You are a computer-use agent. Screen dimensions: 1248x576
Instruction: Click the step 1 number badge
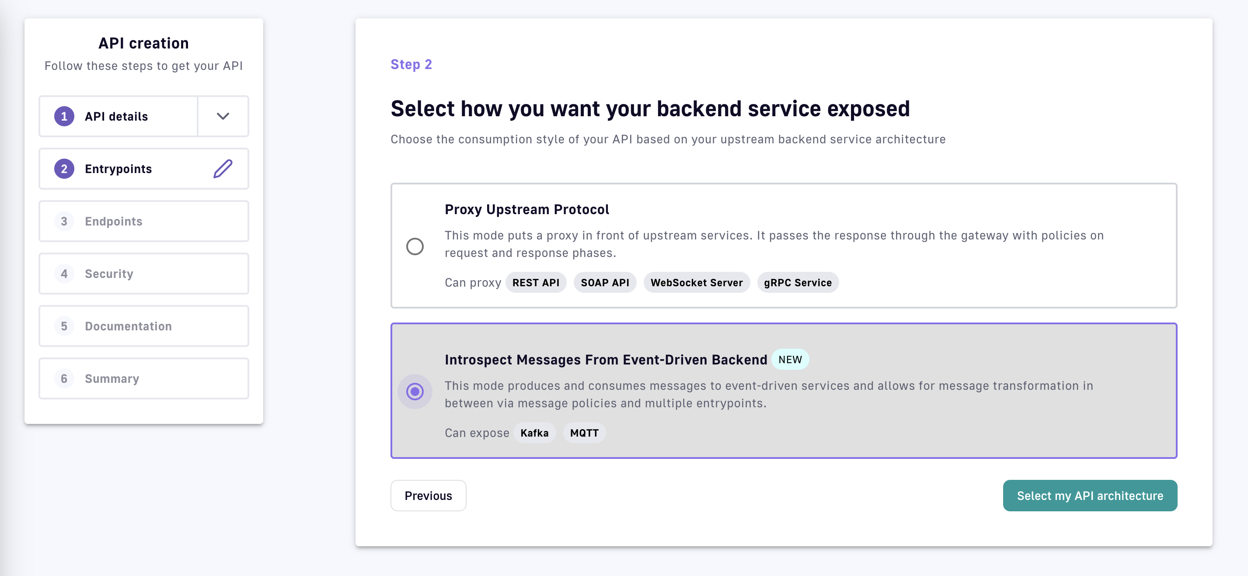coord(64,116)
